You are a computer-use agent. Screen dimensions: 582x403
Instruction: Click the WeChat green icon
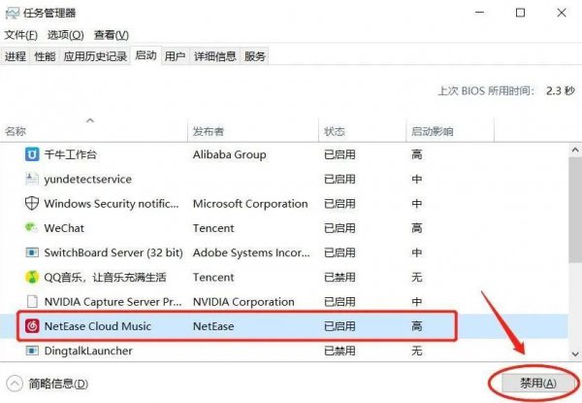click(x=31, y=228)
